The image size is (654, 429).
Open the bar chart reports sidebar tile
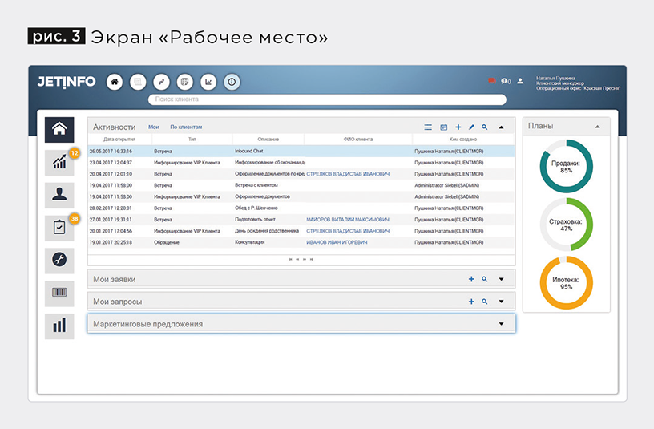(x=59, y=326)
